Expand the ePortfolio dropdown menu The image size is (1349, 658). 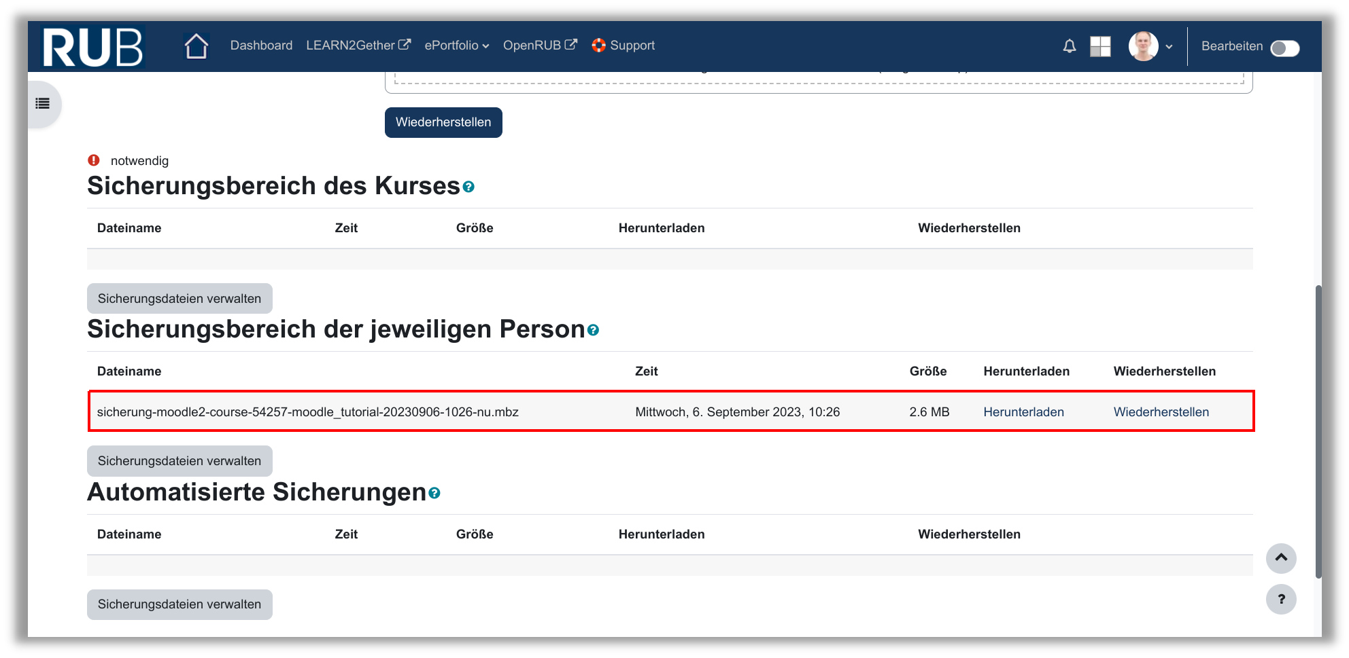(x=456, y=45)
